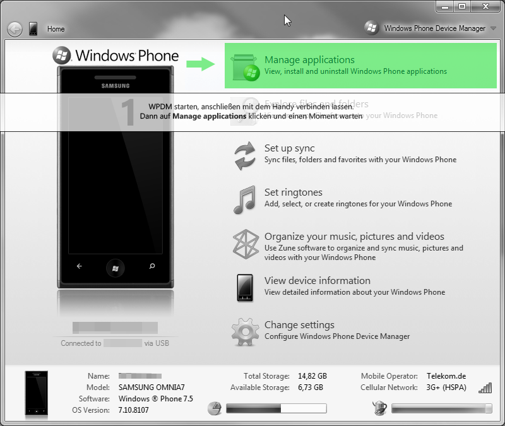
Task: Click the small phone thumbnail in status area
Action: point(37,393)
